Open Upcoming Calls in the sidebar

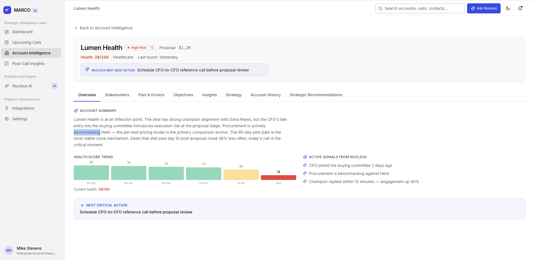tap(31, 42)
